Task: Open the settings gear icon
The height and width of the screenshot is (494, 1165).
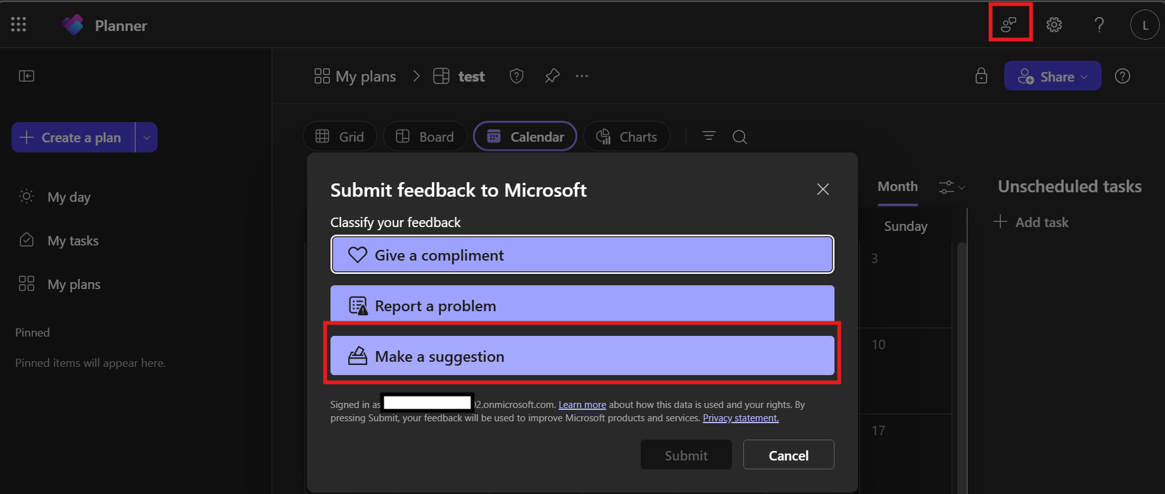Action: tap(1054, 25)
